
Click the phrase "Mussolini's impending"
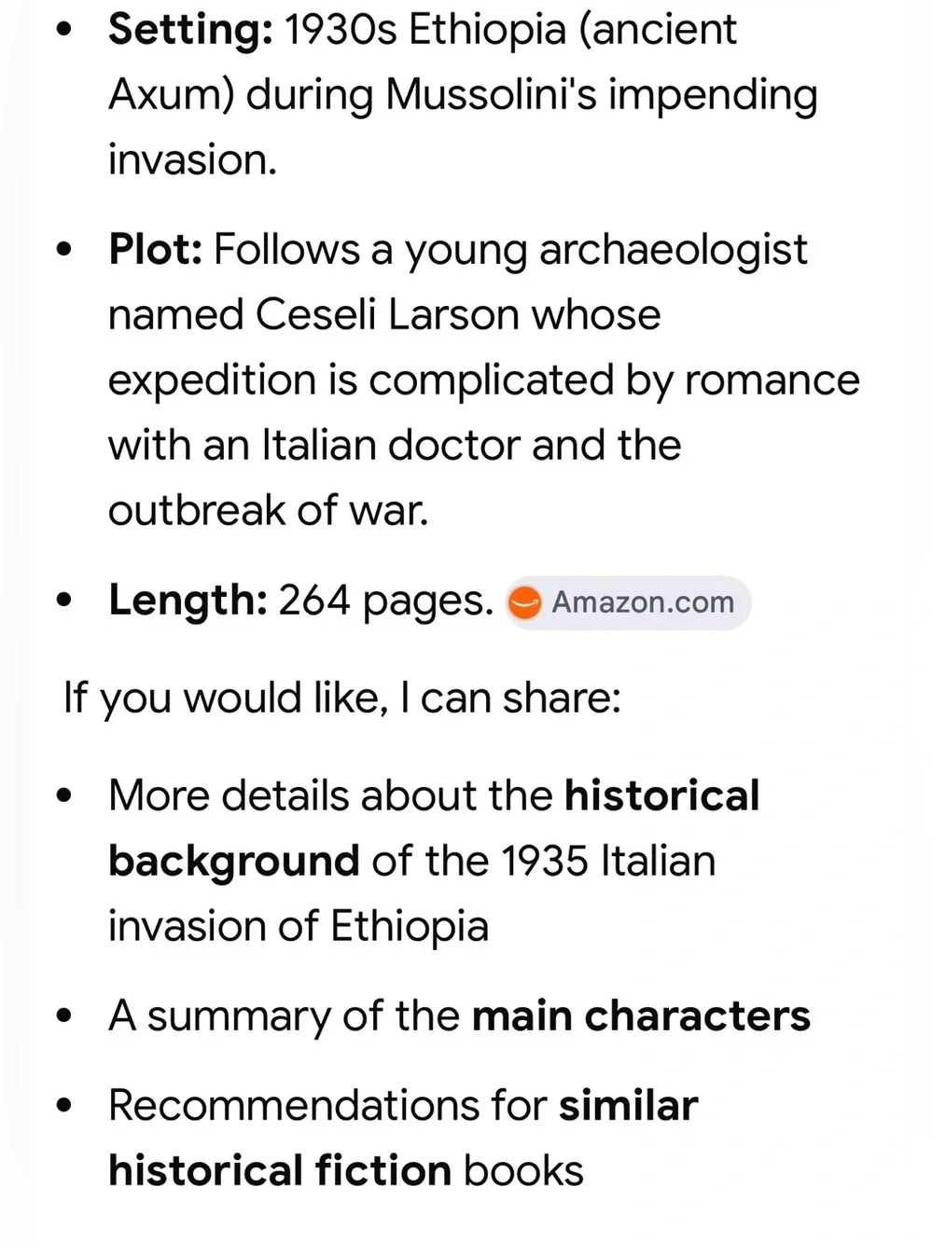point(602,96)
